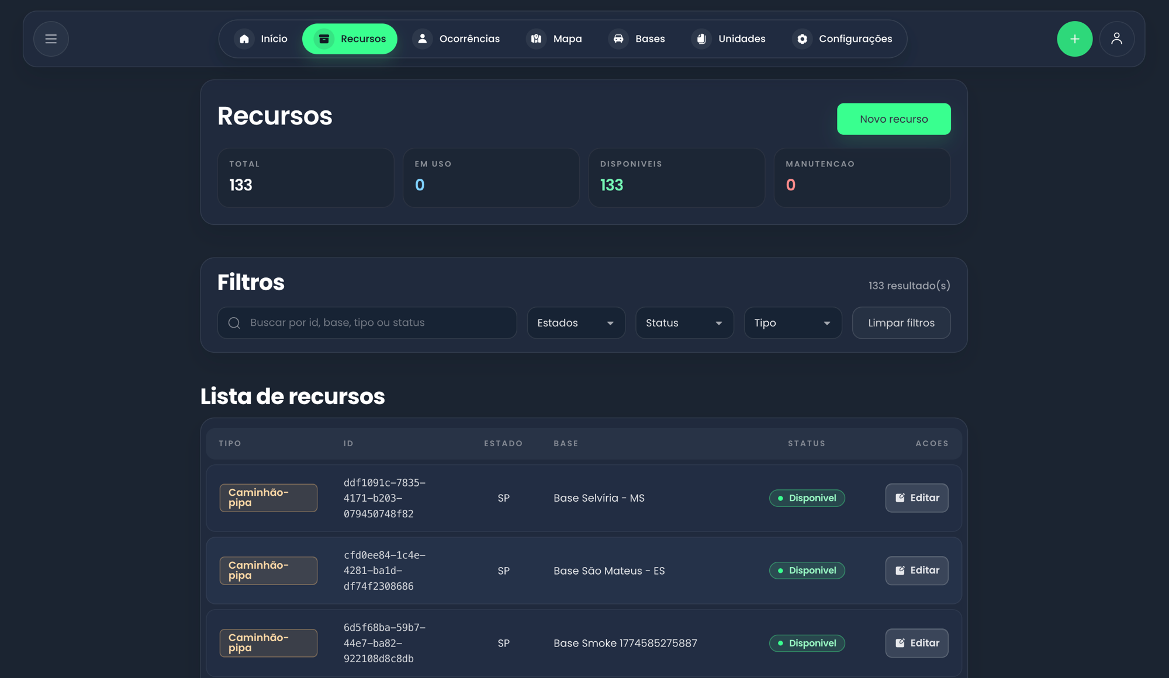1169x678 pixels.
Task: Select the Recursos navigation tab
Action: (350, 39)
